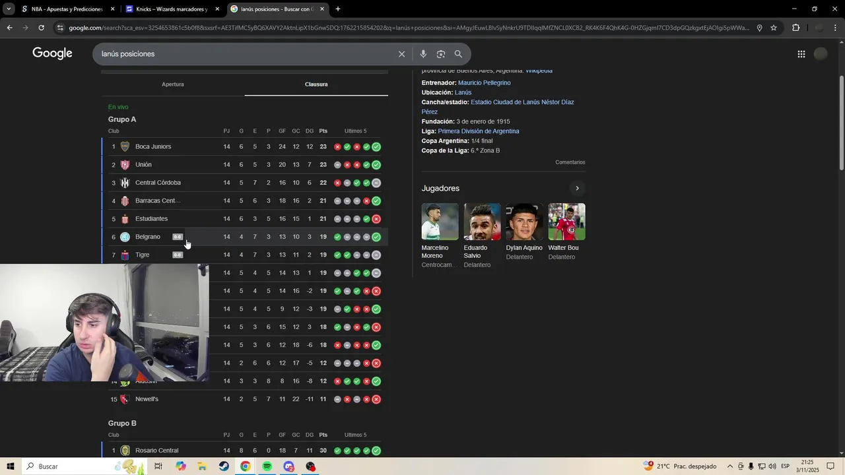Screen dimensions: 845x475
Task: Switch to NBA Apuestas y Predicciones tab
Action: click(x=67, y=9)
